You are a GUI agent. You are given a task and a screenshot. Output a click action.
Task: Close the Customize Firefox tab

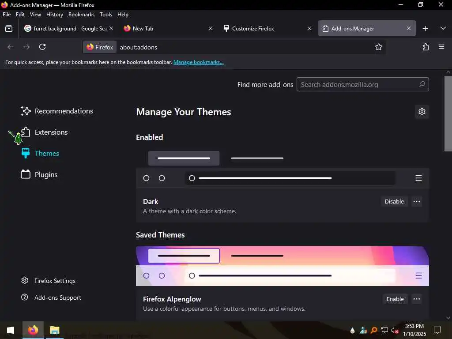point(309,28)
